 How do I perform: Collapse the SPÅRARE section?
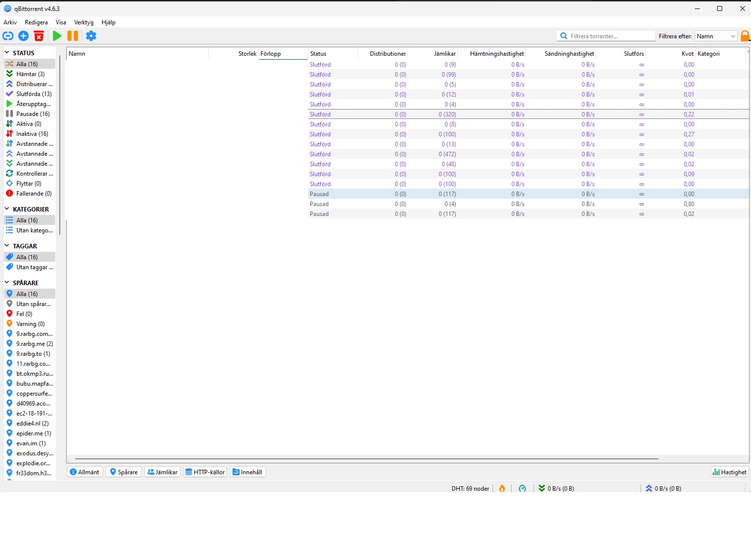tap(6, 282)
